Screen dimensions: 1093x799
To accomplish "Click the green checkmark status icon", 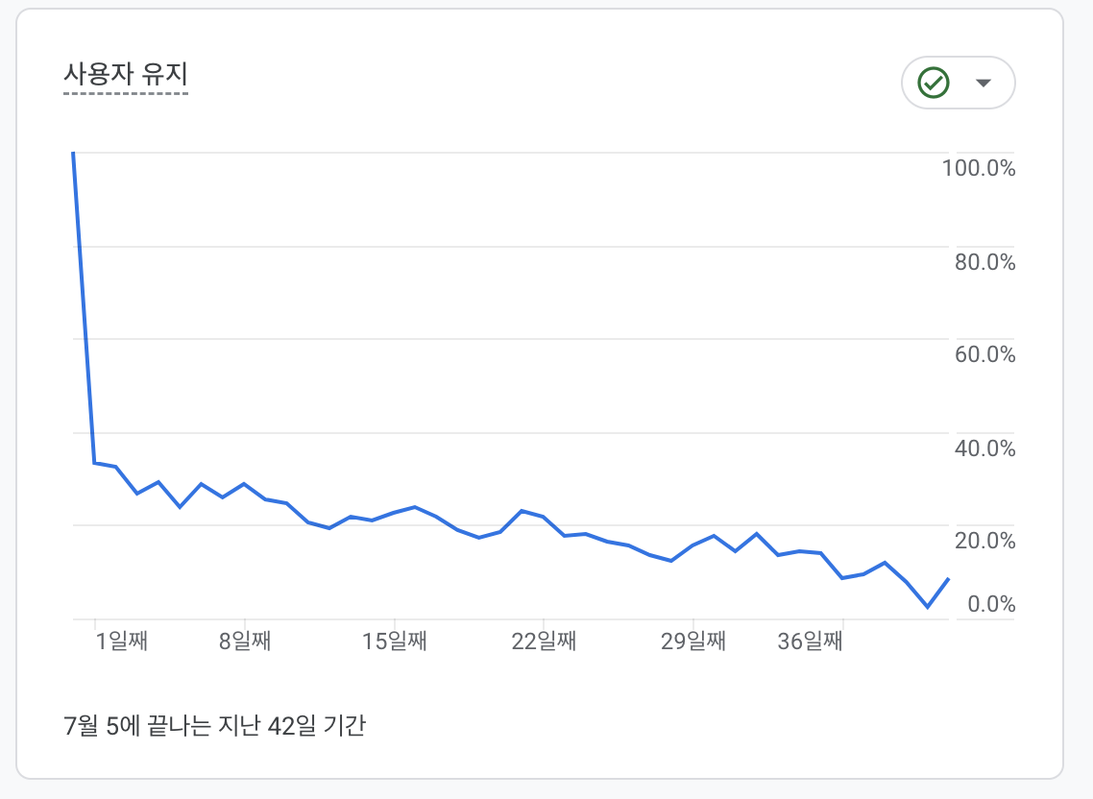I will (x=932, y=83).
